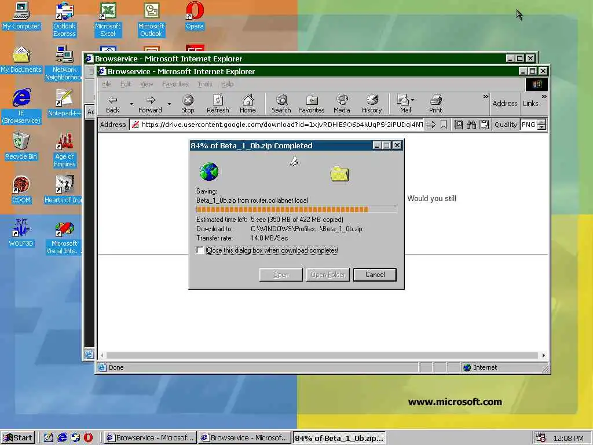Screen dimensions: 593x445
Task: Select Microsoft Excel desktop shortcut
Action: point(108,19)
